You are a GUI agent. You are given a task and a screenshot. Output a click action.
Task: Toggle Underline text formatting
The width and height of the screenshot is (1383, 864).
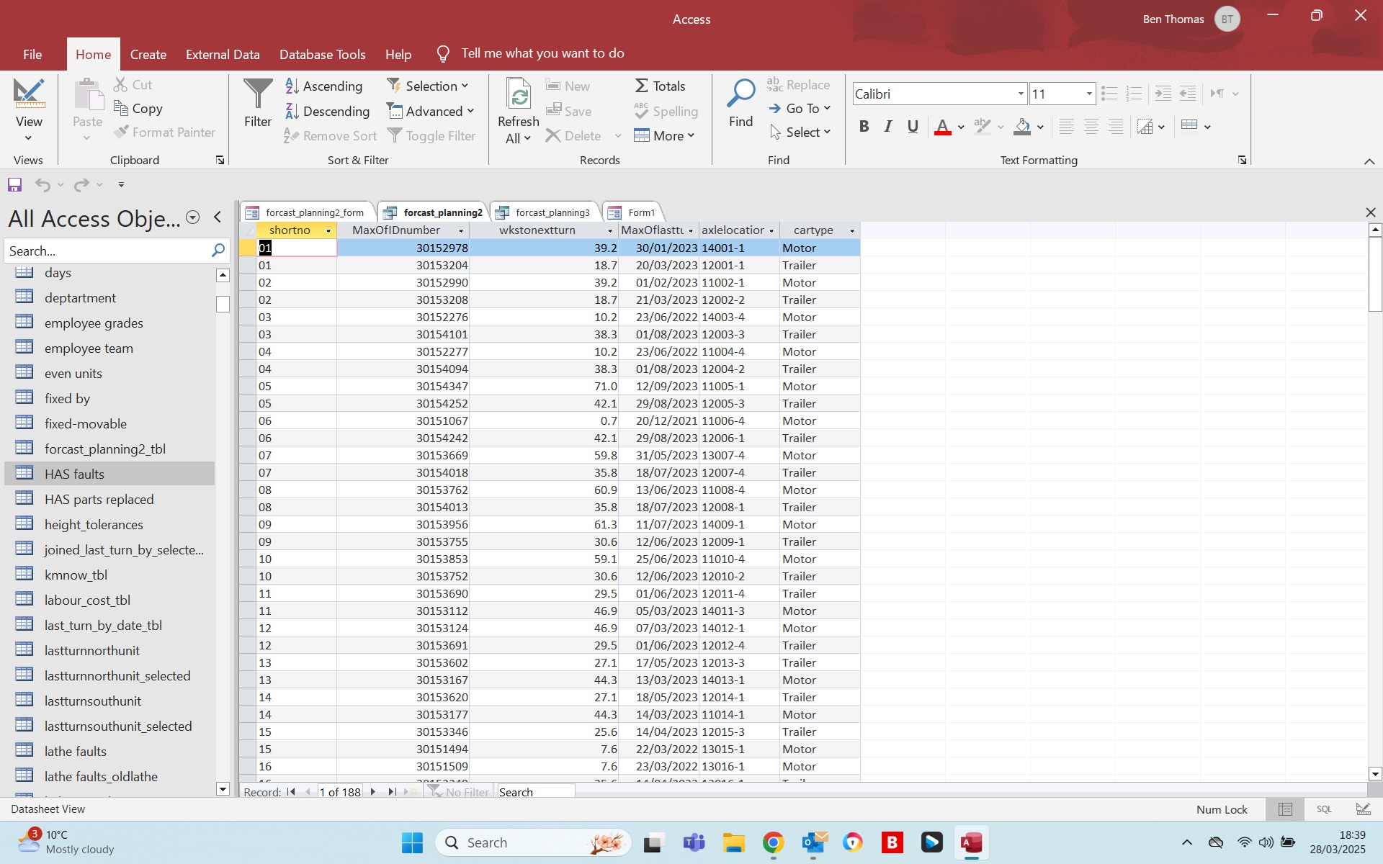click(x=913, y=127)
